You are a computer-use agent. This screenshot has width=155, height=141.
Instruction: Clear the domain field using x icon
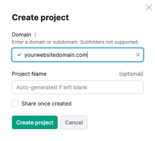coord(138,55)
